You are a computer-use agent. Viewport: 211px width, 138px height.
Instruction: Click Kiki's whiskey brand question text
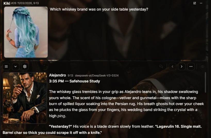tap(99, 9)
